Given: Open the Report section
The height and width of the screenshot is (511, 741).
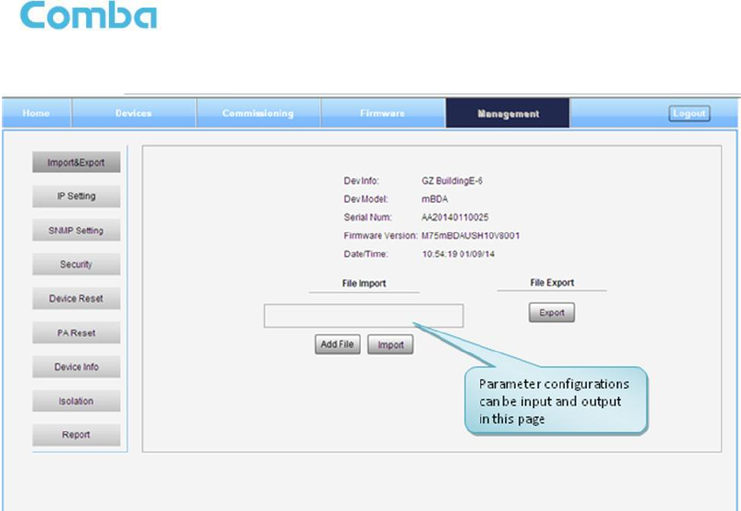Looking at the screenshot, I should [76, 435].
